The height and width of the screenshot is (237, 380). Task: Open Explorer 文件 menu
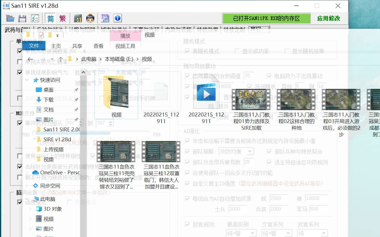coord(34,46)
